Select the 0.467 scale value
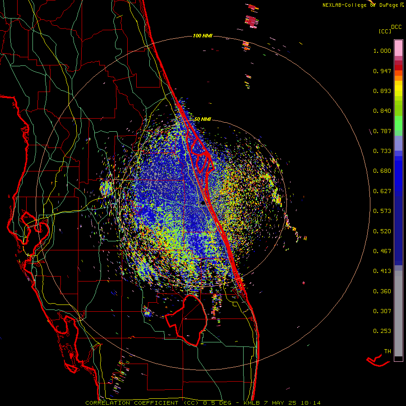Image resolution: width=406 pixels, height=406 pixels. (x=382, y=251)
